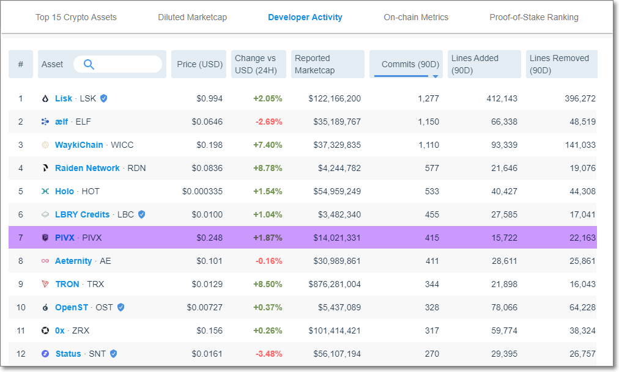619x372 pixels.
Task: Open the Diluted Marketcap tab
Action: click(x=193, y=17)
